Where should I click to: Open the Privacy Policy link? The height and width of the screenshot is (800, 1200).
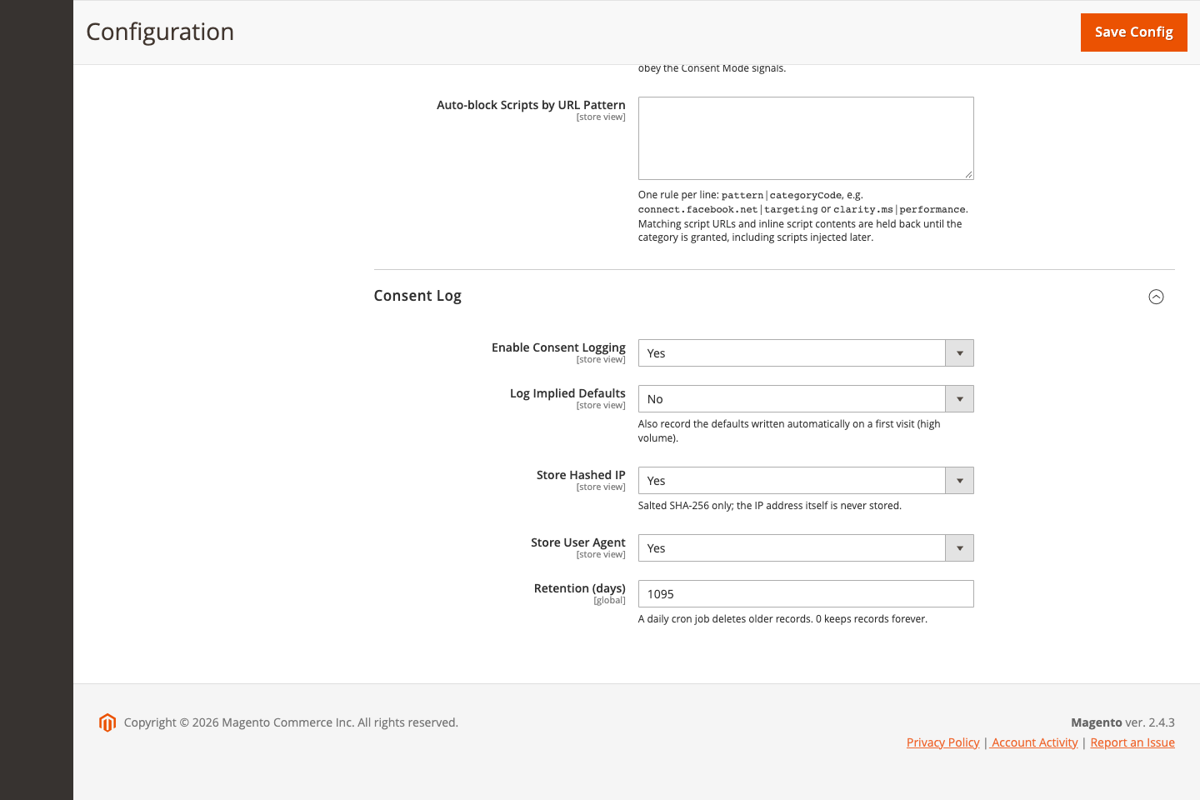point(942,742)
